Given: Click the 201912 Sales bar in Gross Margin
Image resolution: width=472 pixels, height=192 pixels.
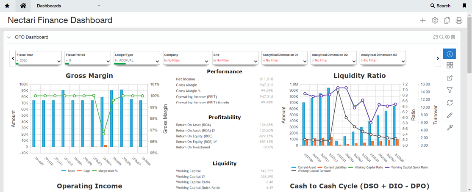Looking at the screenshot, I should (x=63, y=118).
